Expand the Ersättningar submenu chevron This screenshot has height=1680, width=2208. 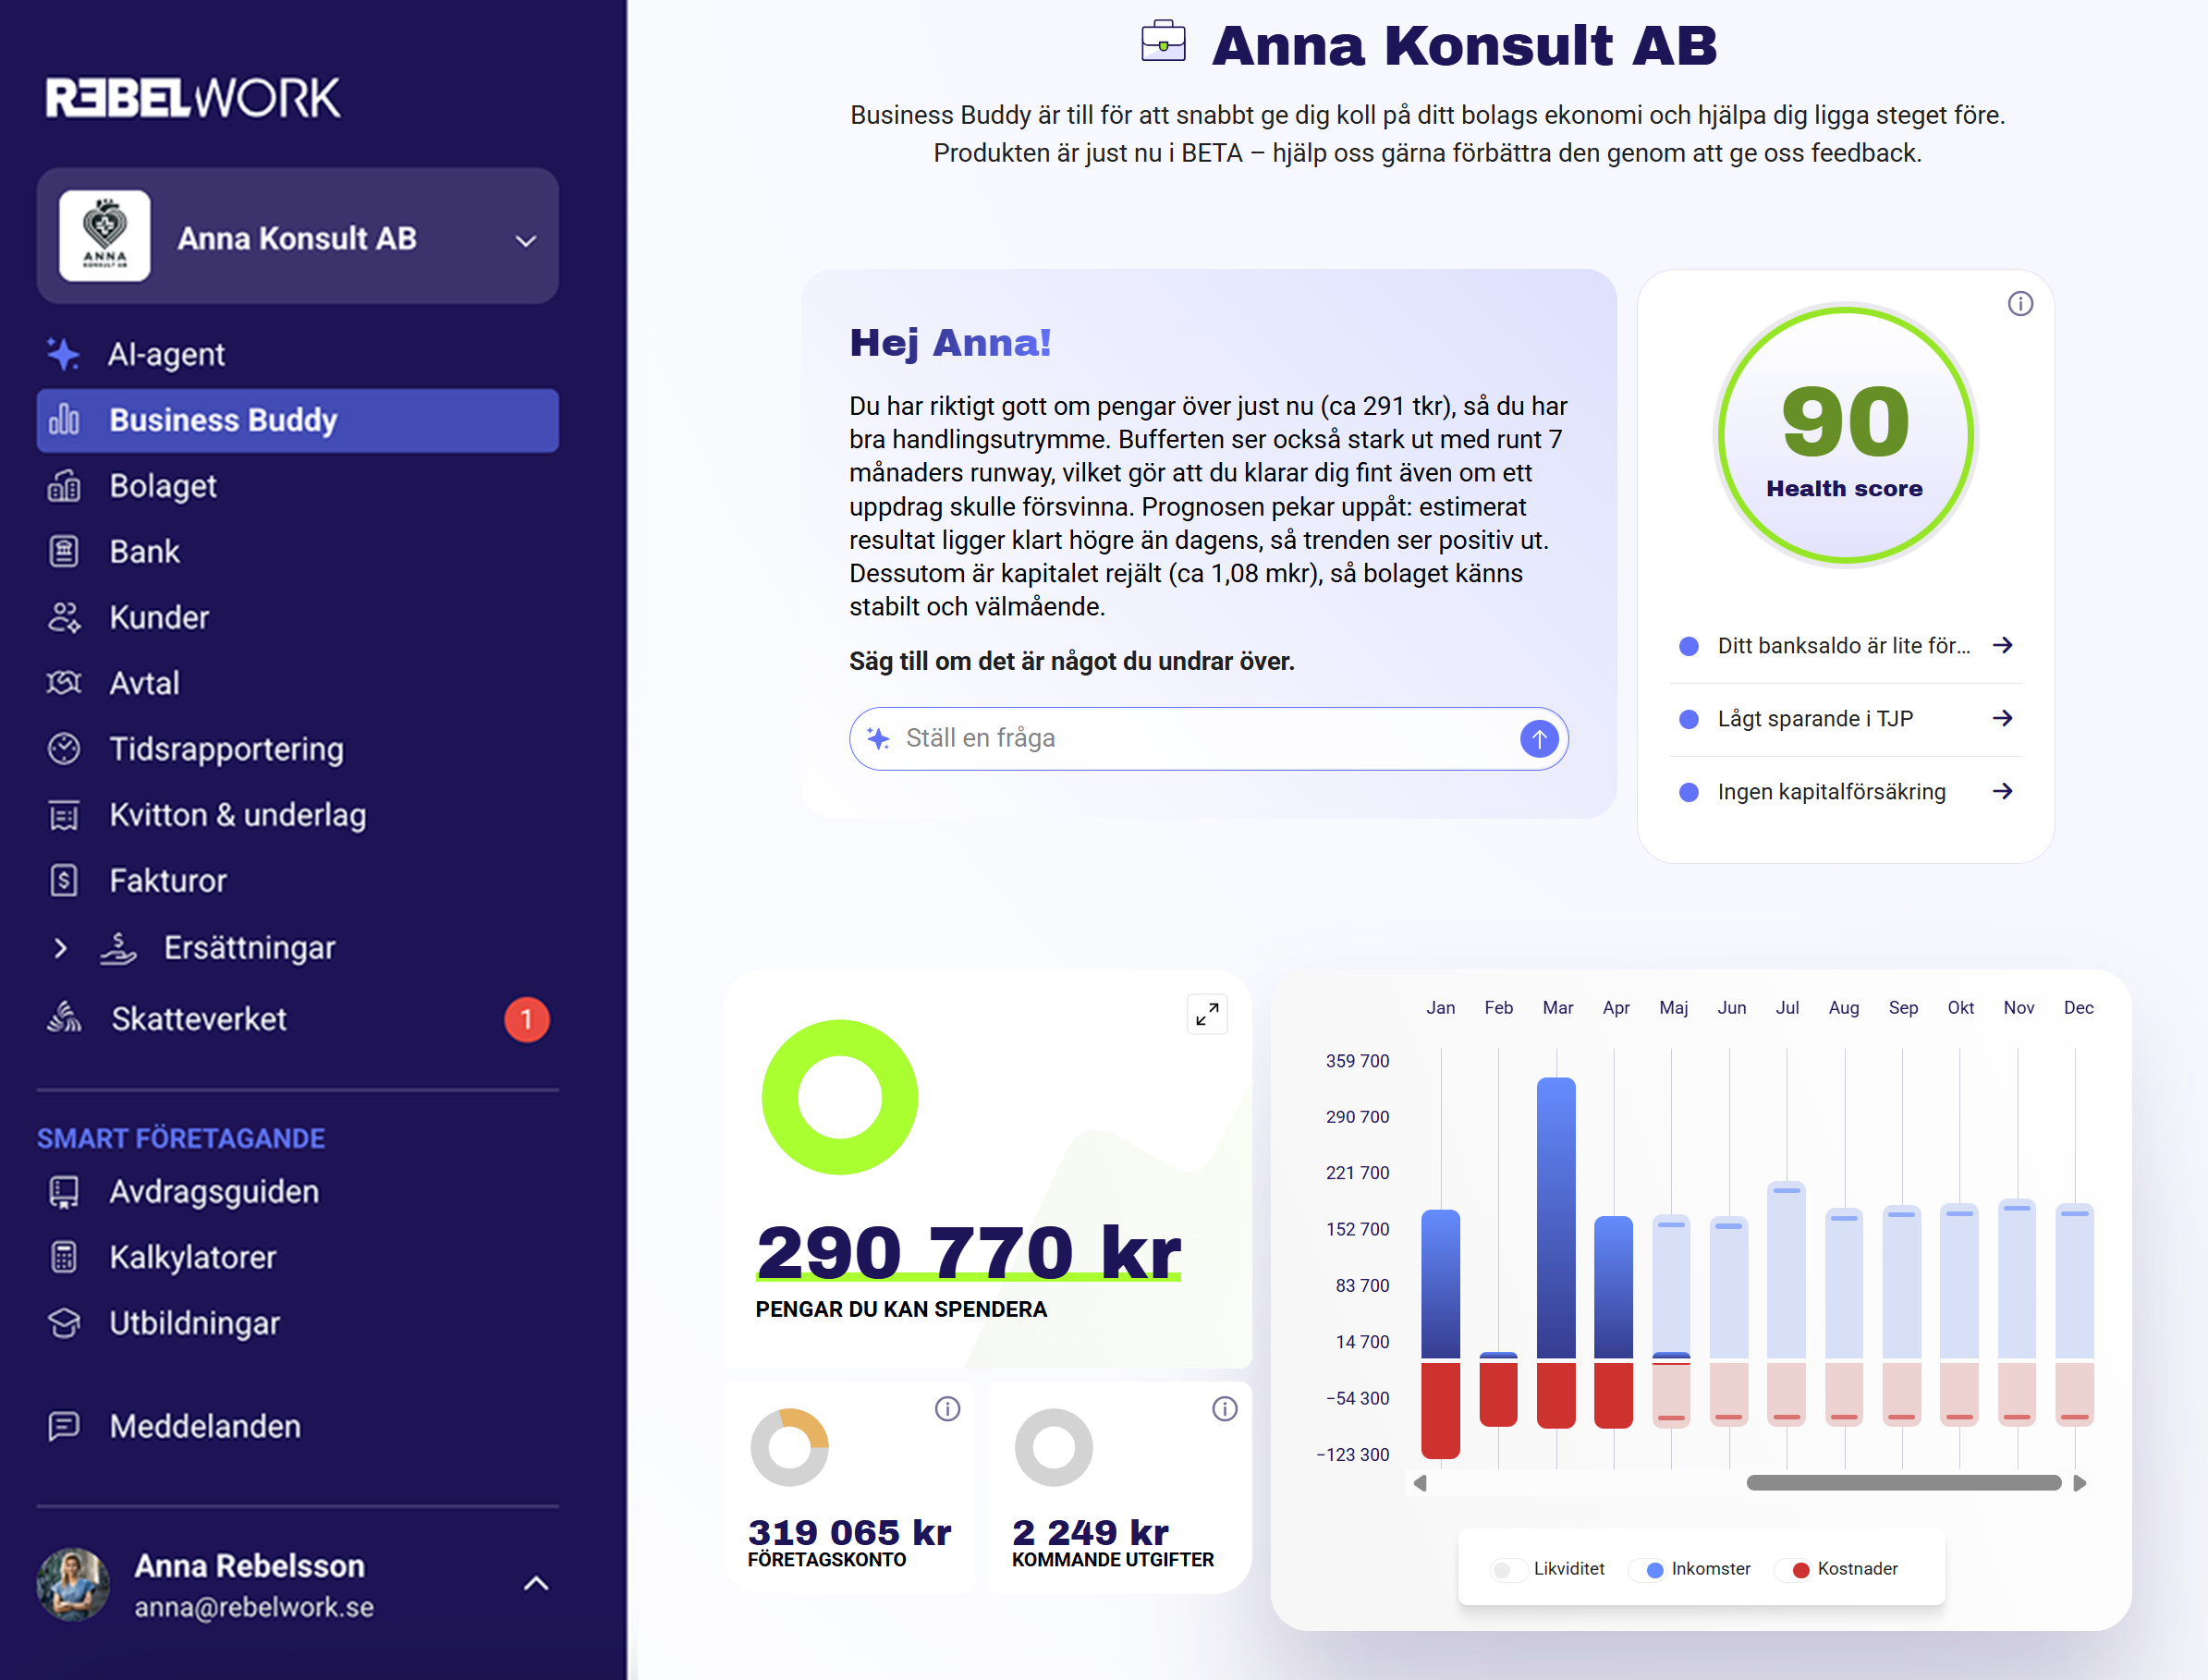(x=60, y=948)
